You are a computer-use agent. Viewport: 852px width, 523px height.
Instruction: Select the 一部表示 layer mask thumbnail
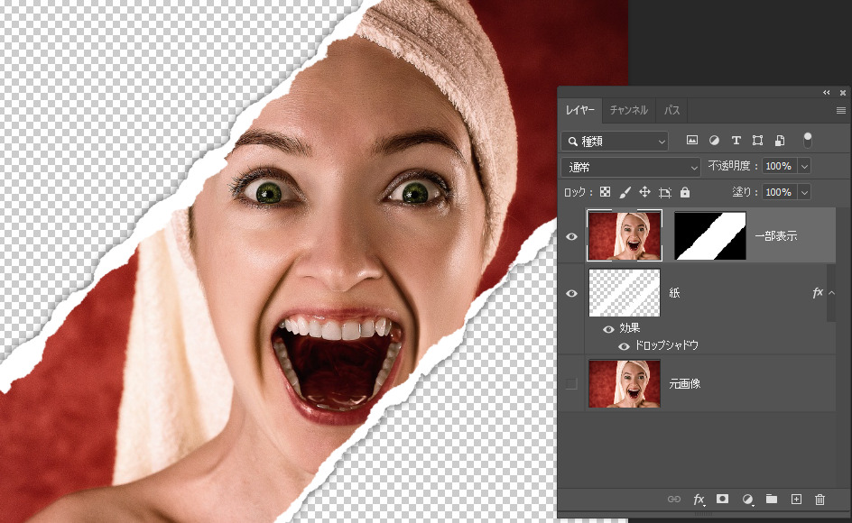709,235
